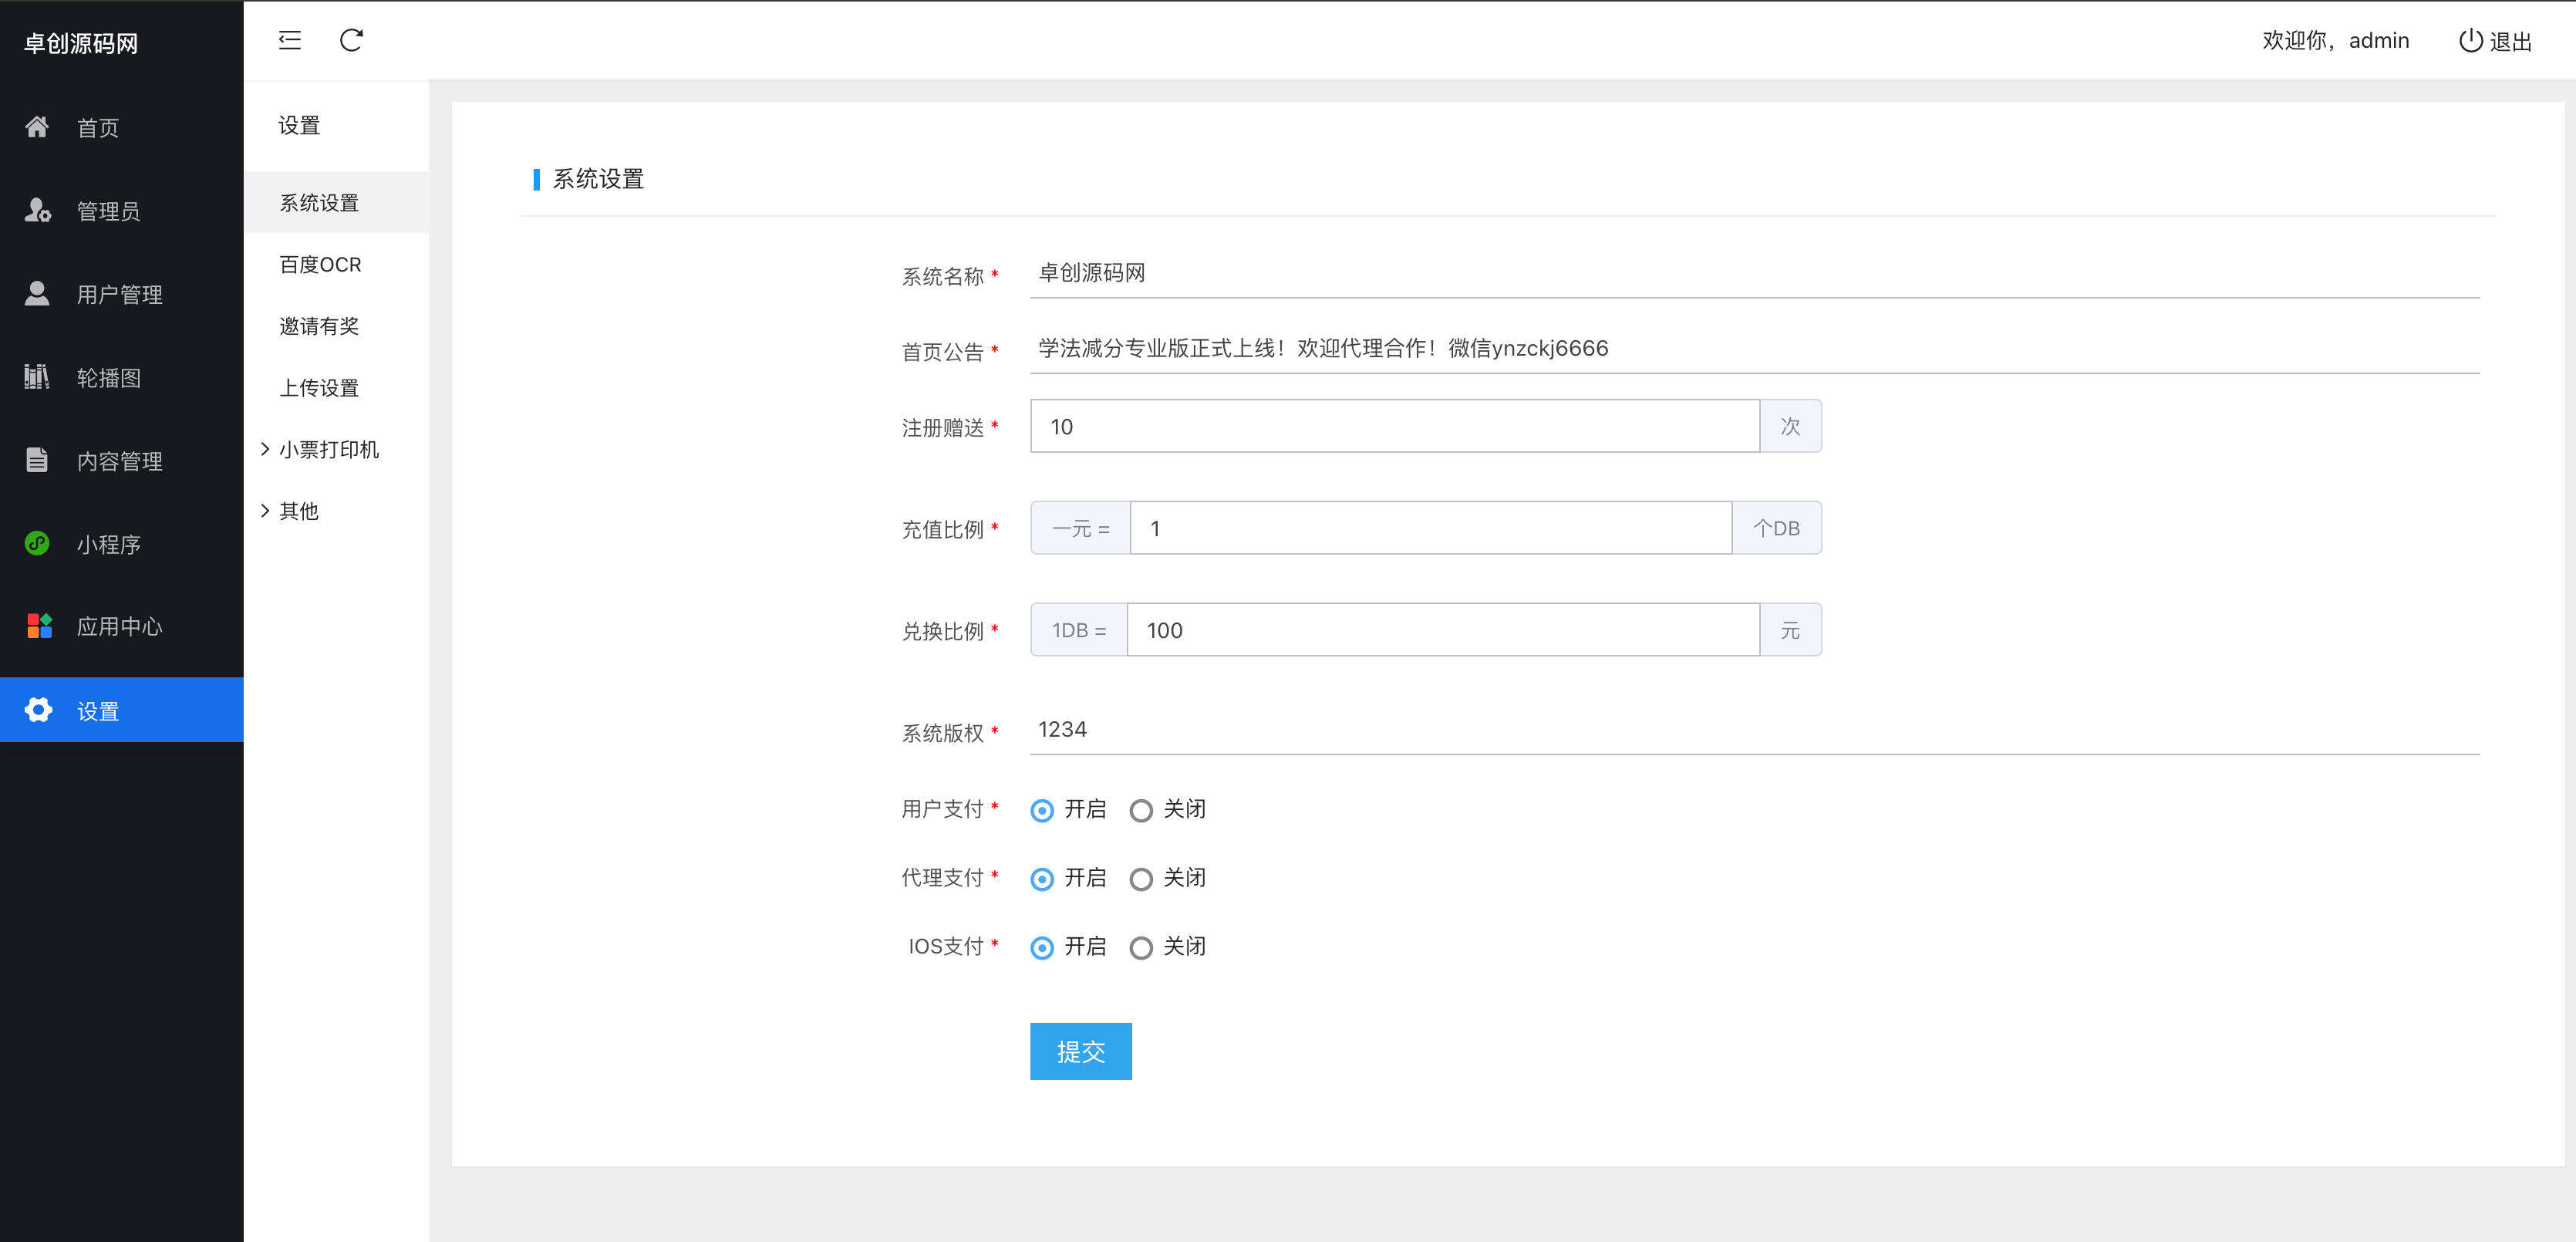Open the 百度OCR settings page

click(318, 264)
